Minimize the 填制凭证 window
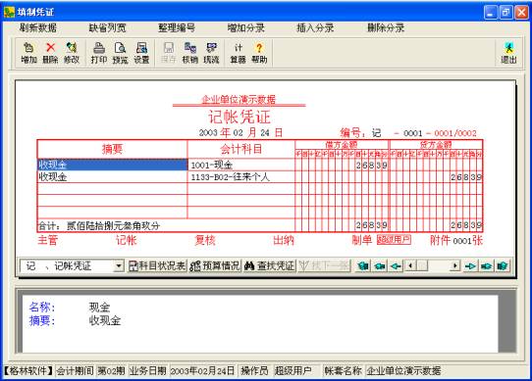Image resolution: width=532 pixels, height=381 pixels. (490, 13)
